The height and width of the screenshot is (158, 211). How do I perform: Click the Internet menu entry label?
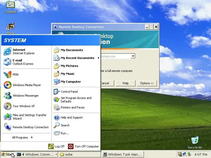pyautogui.click(x=19, y=50)
